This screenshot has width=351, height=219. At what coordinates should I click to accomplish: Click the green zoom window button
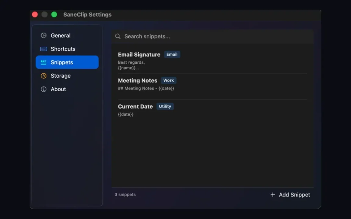point(54,15)
